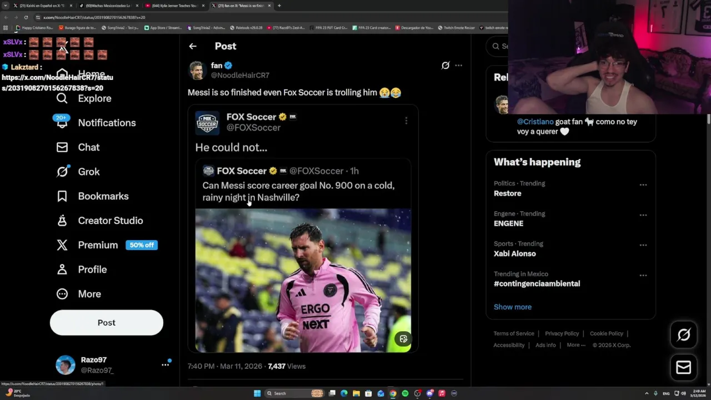
Task: Open a new browser tab with plus
Action: [x=279, y=6]
